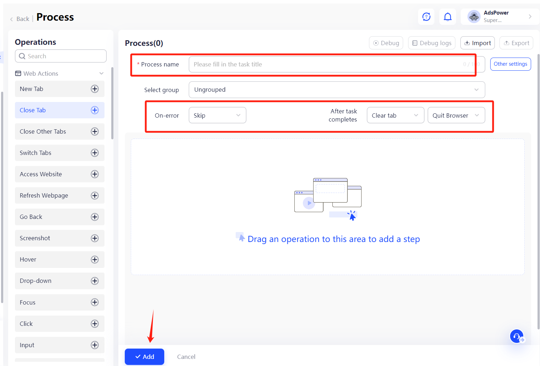Add a New Tab step via its plus icon
The height and width of the screenshot is (366, 540).
(x=95, y=89)
